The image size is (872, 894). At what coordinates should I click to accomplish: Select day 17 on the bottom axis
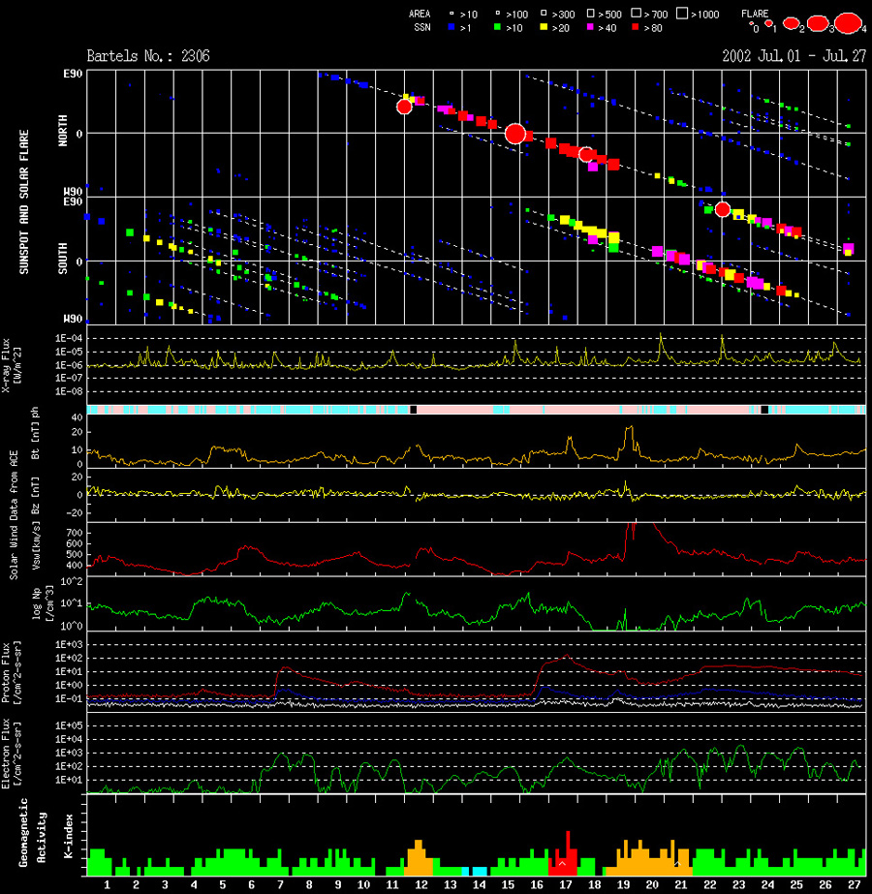point(566,885)
